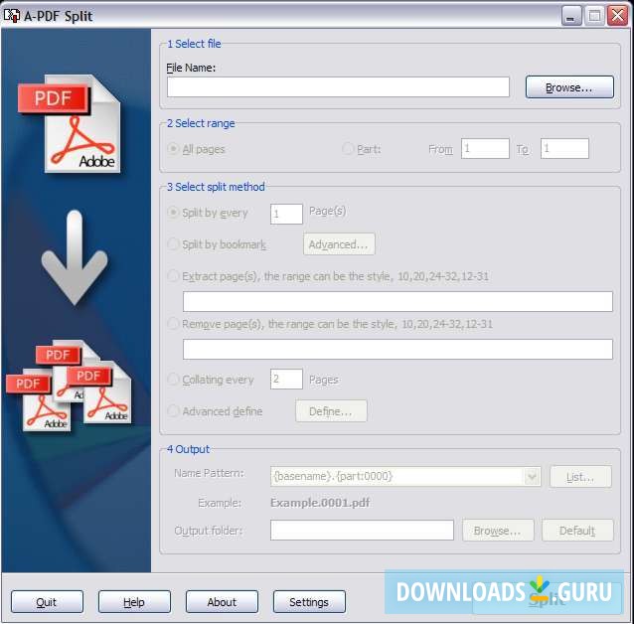Click the Extract pages range text field
The width and height of the screenshot is (634, 624).
[x=397, y=301]
